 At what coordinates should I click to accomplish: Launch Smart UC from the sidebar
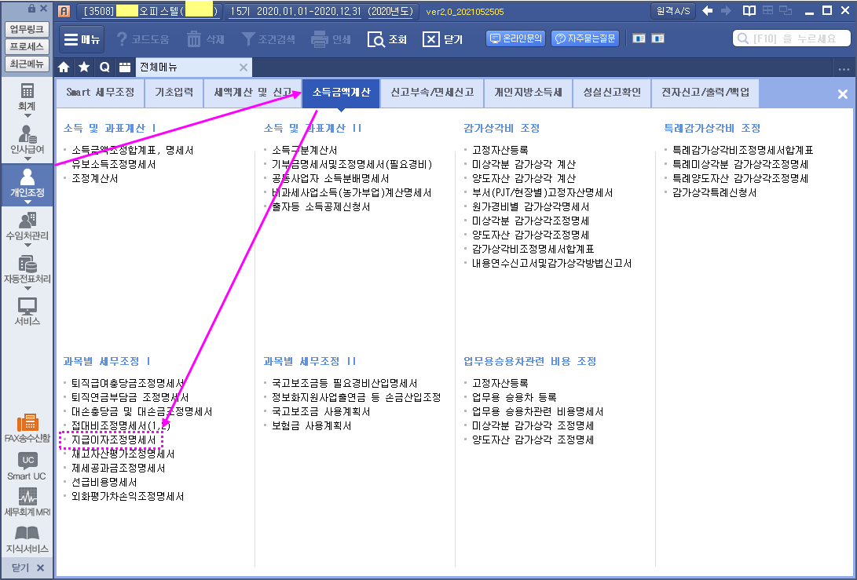(x=27, y=466)
